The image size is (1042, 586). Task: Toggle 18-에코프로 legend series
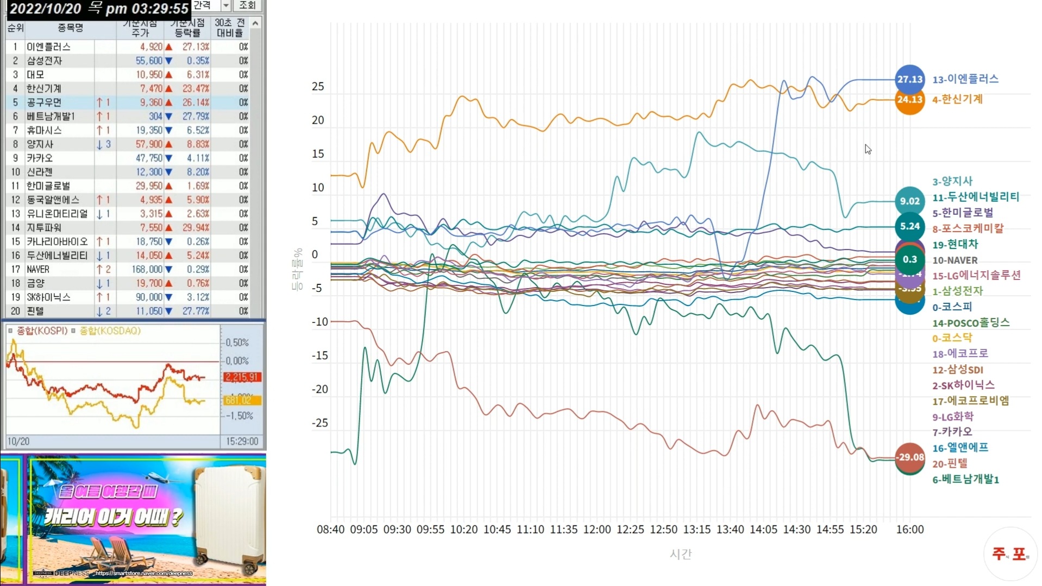pos(960,354)
